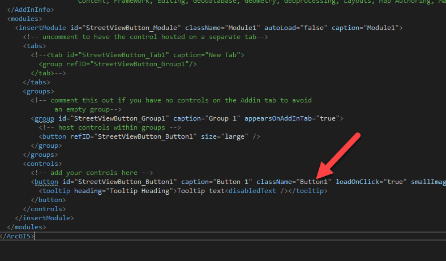Click the button id="StreetViewButton_Button1" value
The height and width of the screenshot is (261, 446).
point(126,182)
